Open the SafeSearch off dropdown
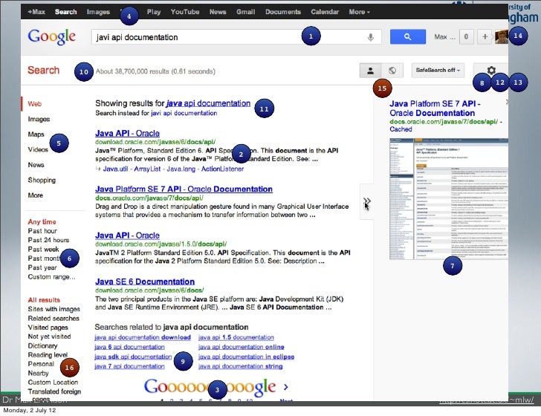The image size is (541, 416). click(x=438, y=70)
